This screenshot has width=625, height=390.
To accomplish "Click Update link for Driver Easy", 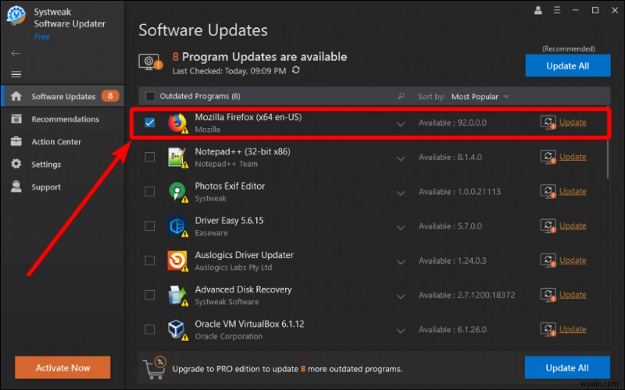I will point(573,225).
